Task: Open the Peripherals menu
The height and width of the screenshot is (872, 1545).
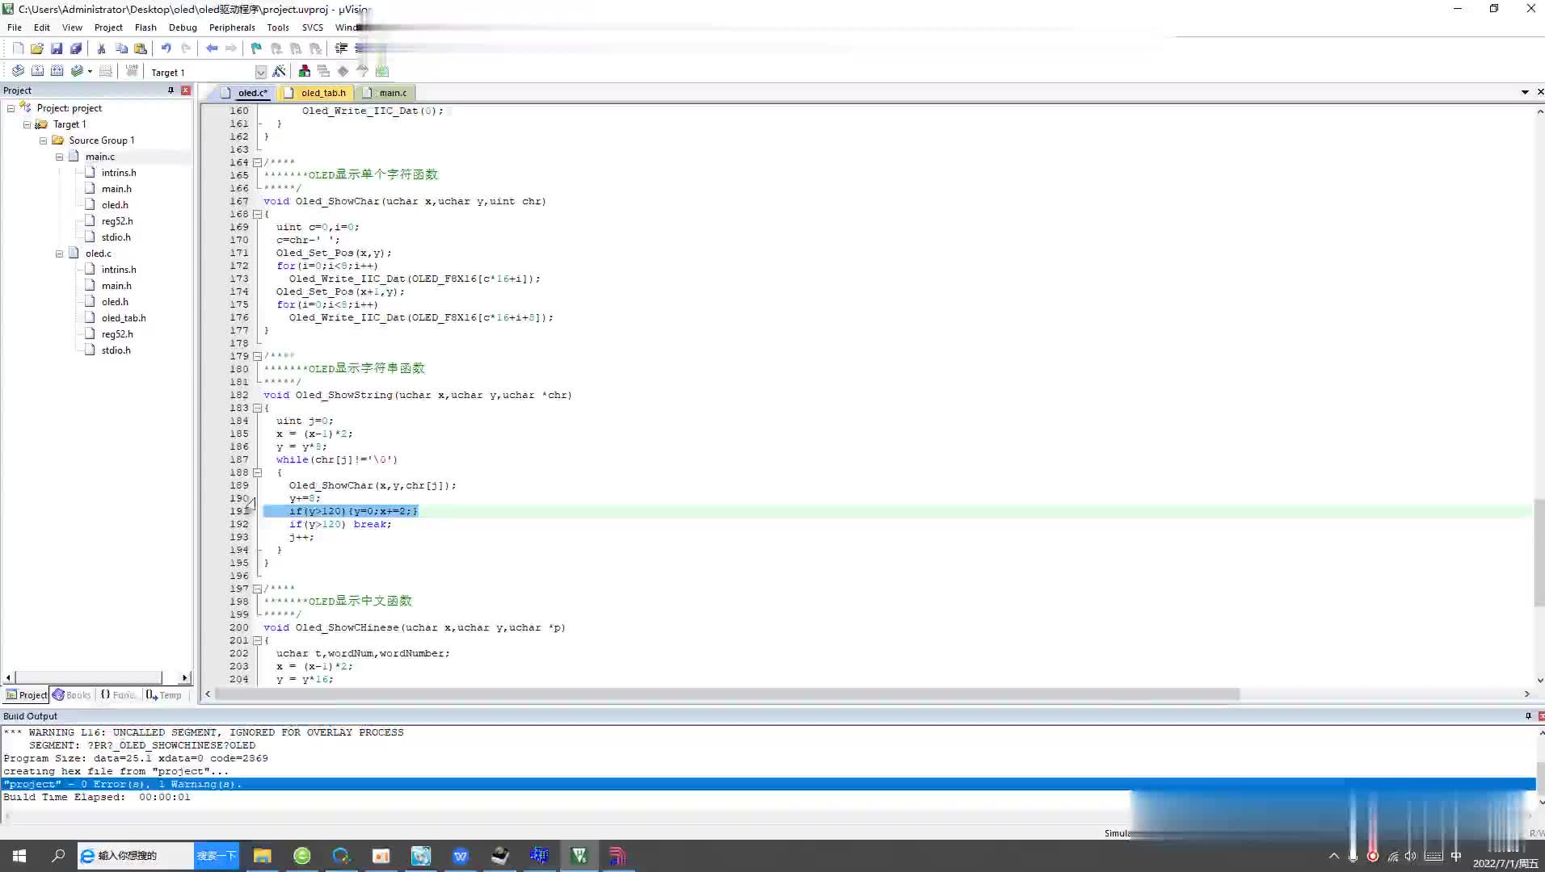Action: (232, 27)
